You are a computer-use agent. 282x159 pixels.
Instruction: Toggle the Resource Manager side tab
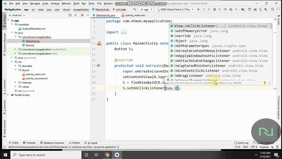click(4, 44)
